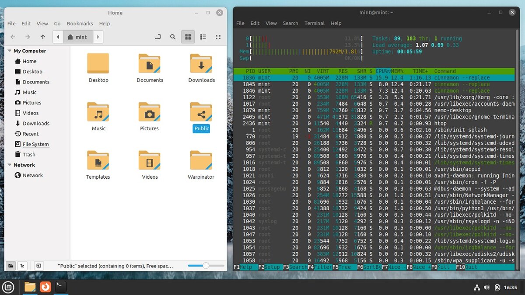The image size is (525, 295).
Task: Open Recent in the sidebar
Action: pyautogui.click(x=31, y=134)
